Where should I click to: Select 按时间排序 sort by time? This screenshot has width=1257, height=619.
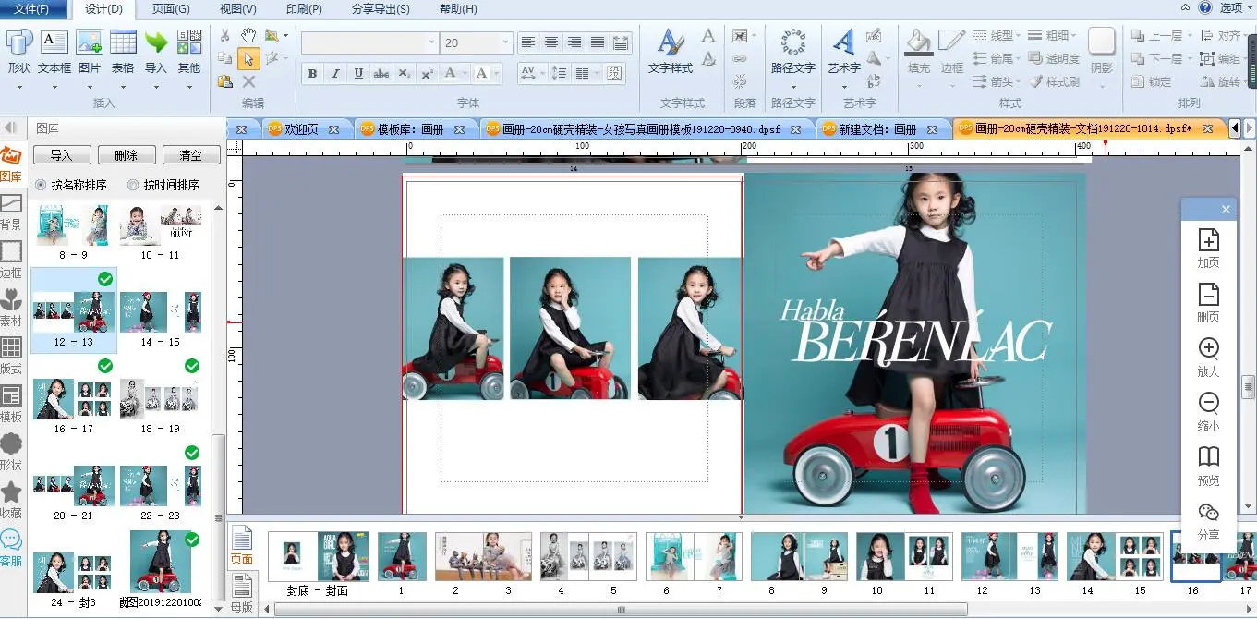coord(133,185)
